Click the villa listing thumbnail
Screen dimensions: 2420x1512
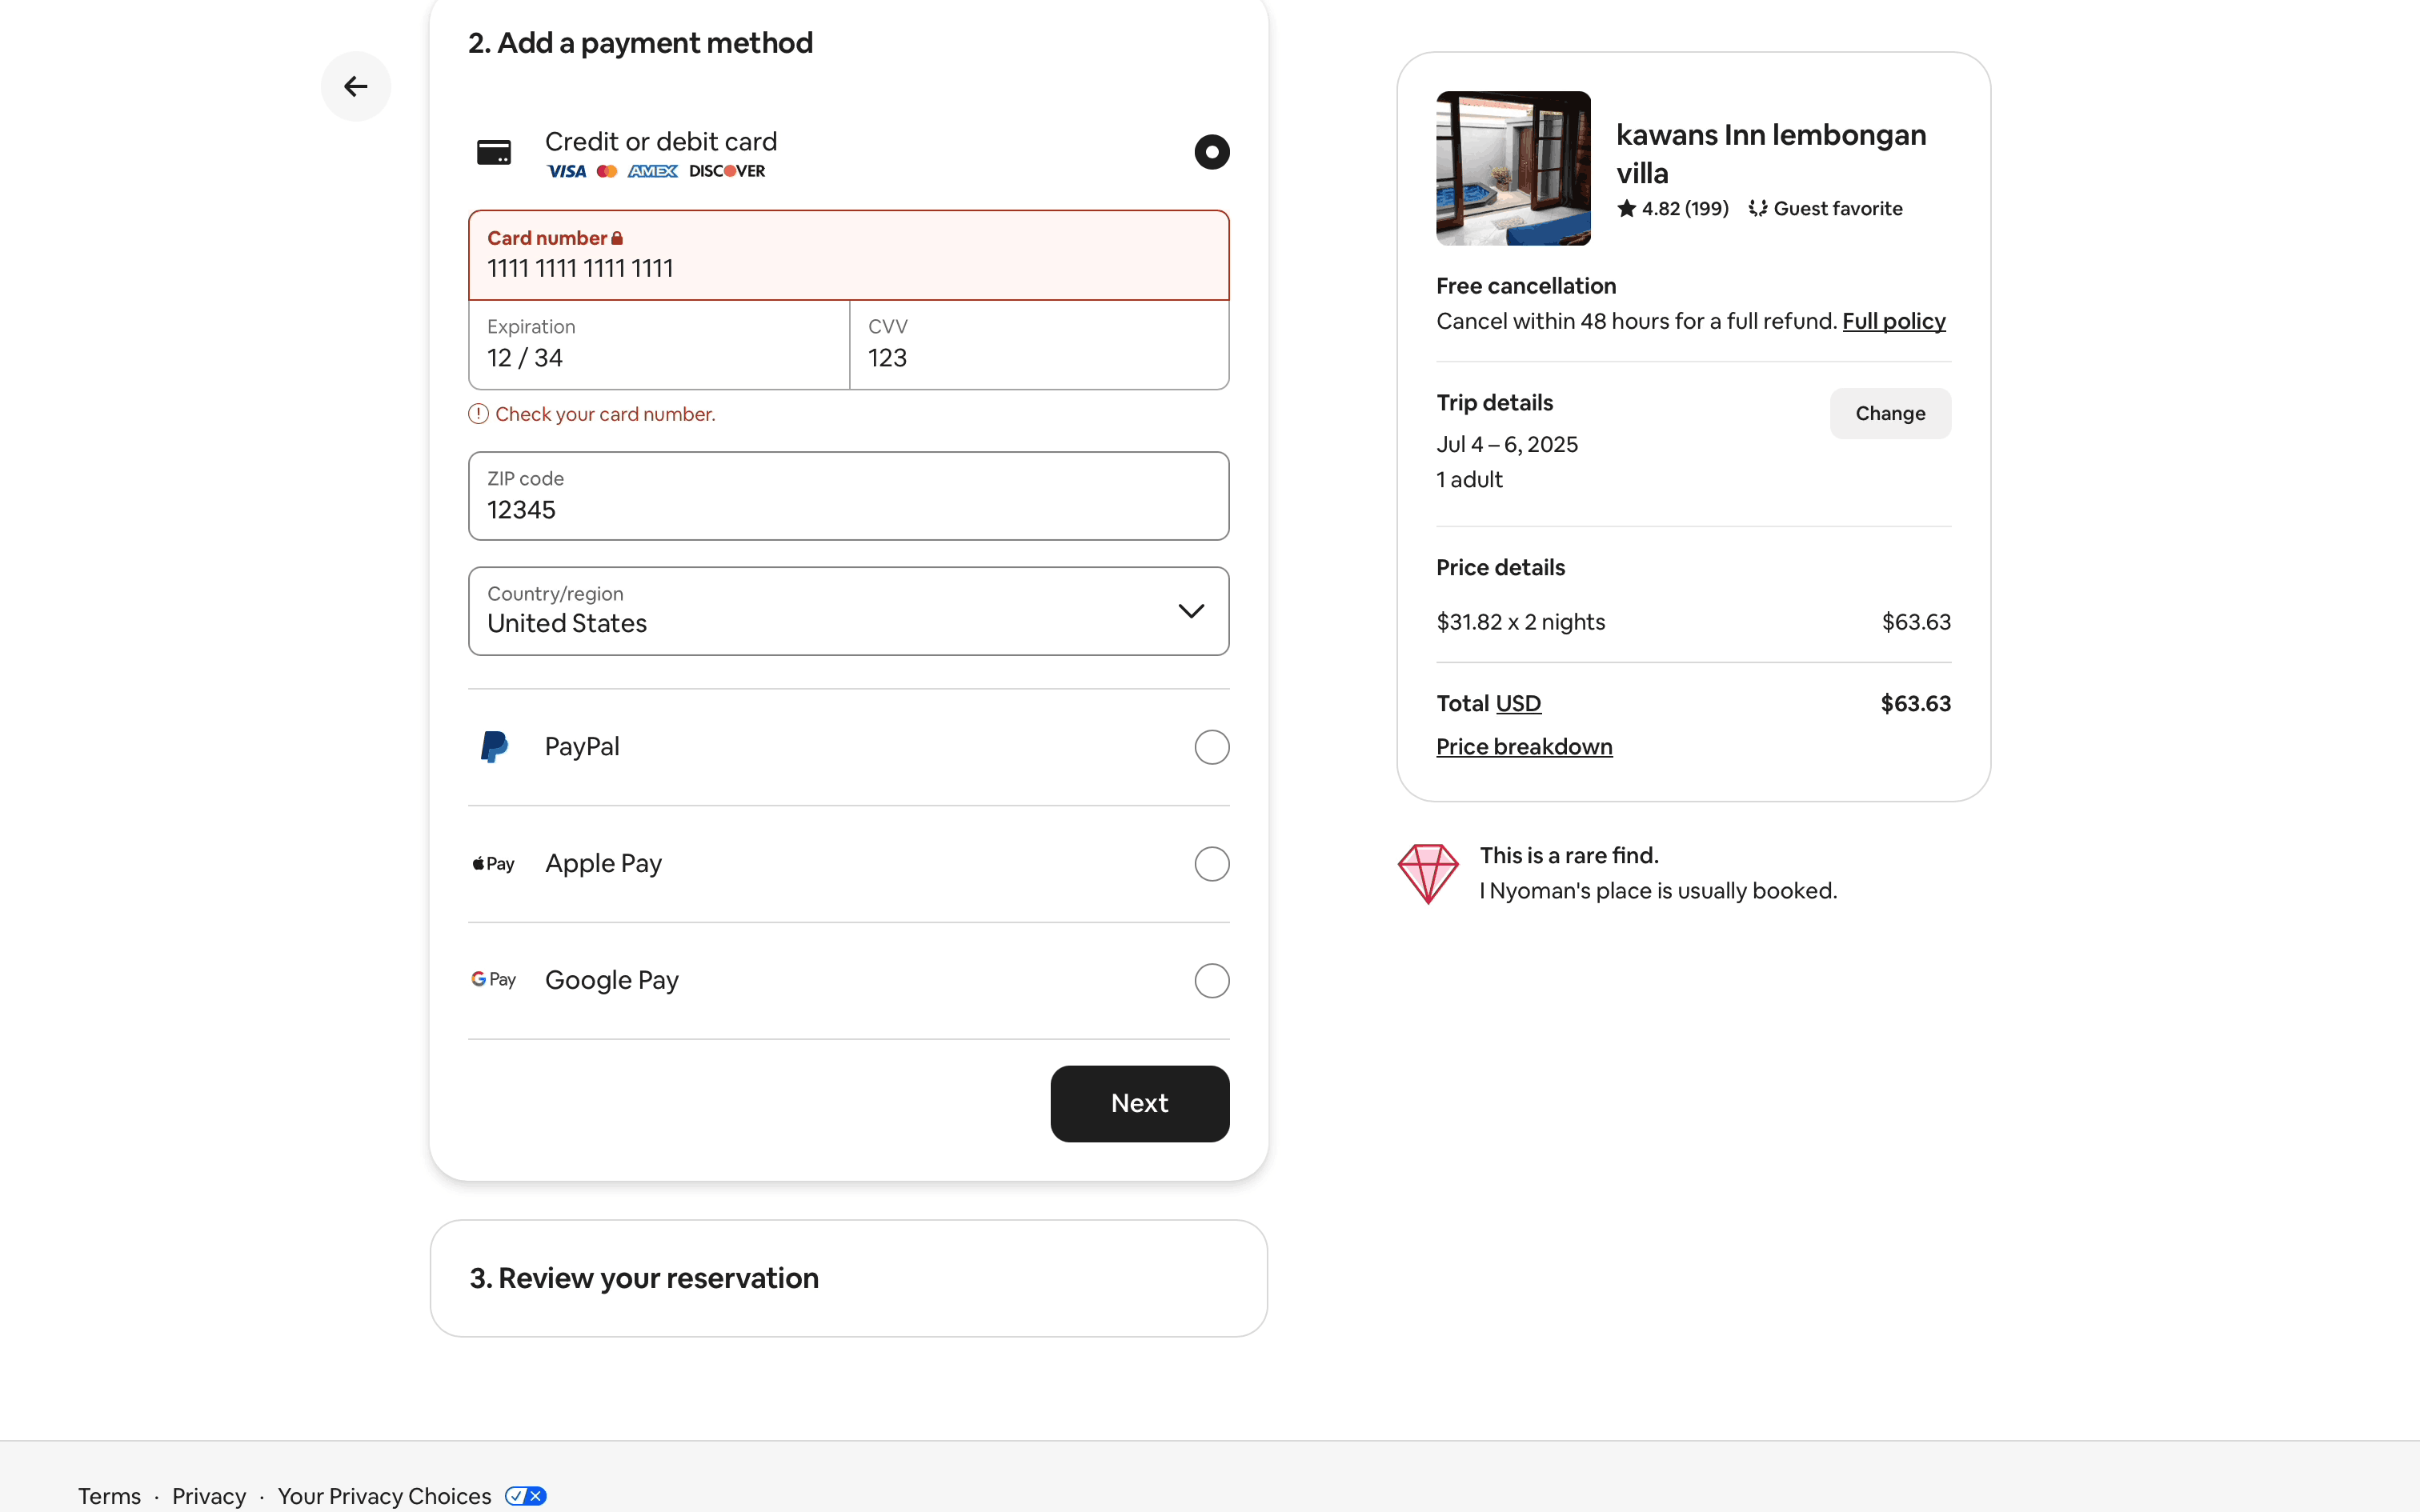pos(1512,168)
